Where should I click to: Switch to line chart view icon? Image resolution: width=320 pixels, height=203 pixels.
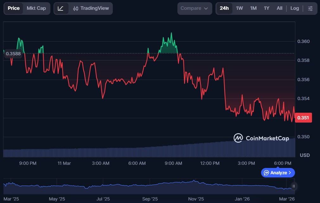tap(61, 8)
